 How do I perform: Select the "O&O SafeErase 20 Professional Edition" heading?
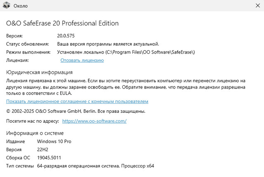62,23
